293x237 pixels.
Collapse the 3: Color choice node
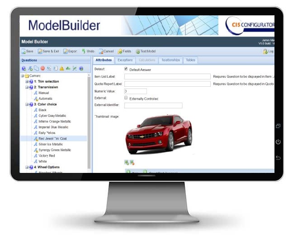[x=27, y=104]
